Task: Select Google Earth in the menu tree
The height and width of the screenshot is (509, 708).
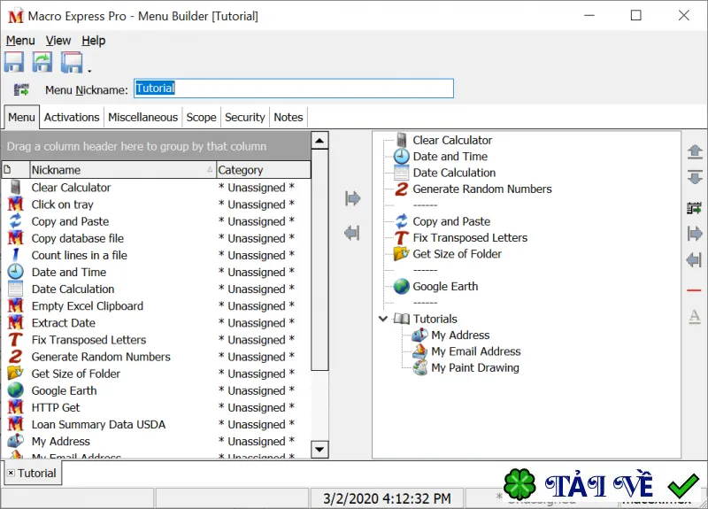Action: (x=445, y=286)
